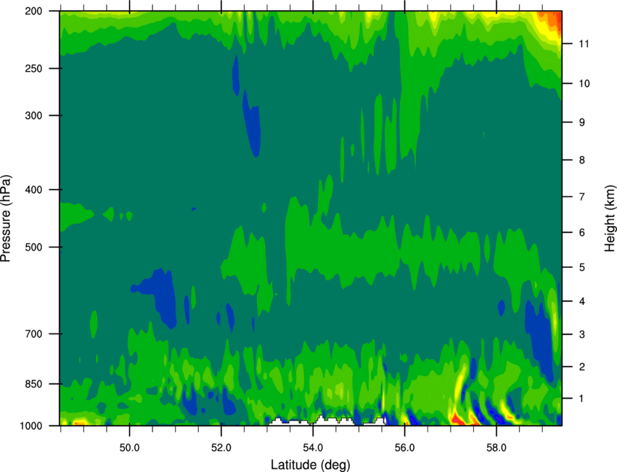
Task: Click the 6 km height tick label
Action: [x=582, y=232]
